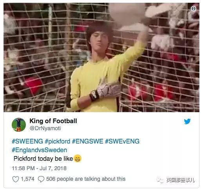Click the Twitter bird logo
The height and width of the screenshot is (189, 201).
pyautogui.click(x=187, y=122)
